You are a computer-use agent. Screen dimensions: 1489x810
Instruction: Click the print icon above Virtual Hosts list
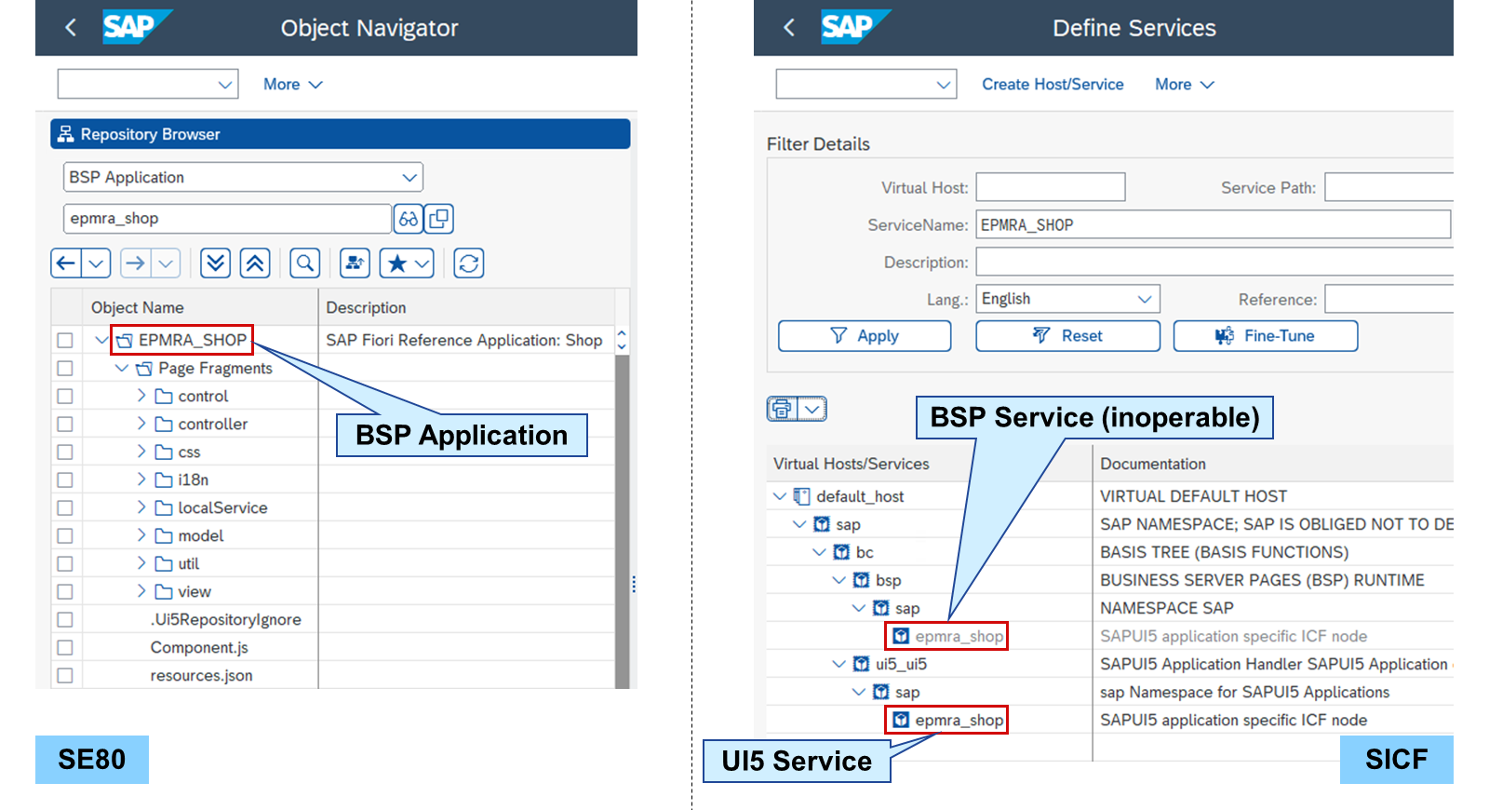tap(783, 409)
